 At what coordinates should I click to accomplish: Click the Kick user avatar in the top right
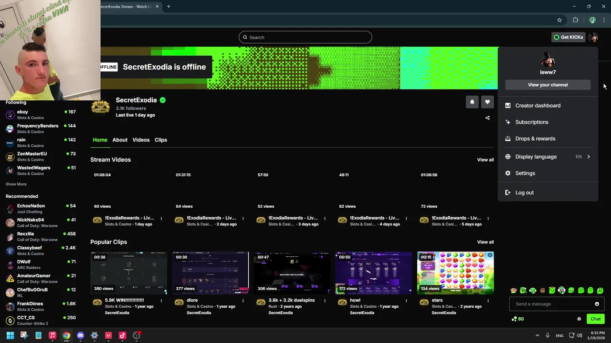pos(593,37)
